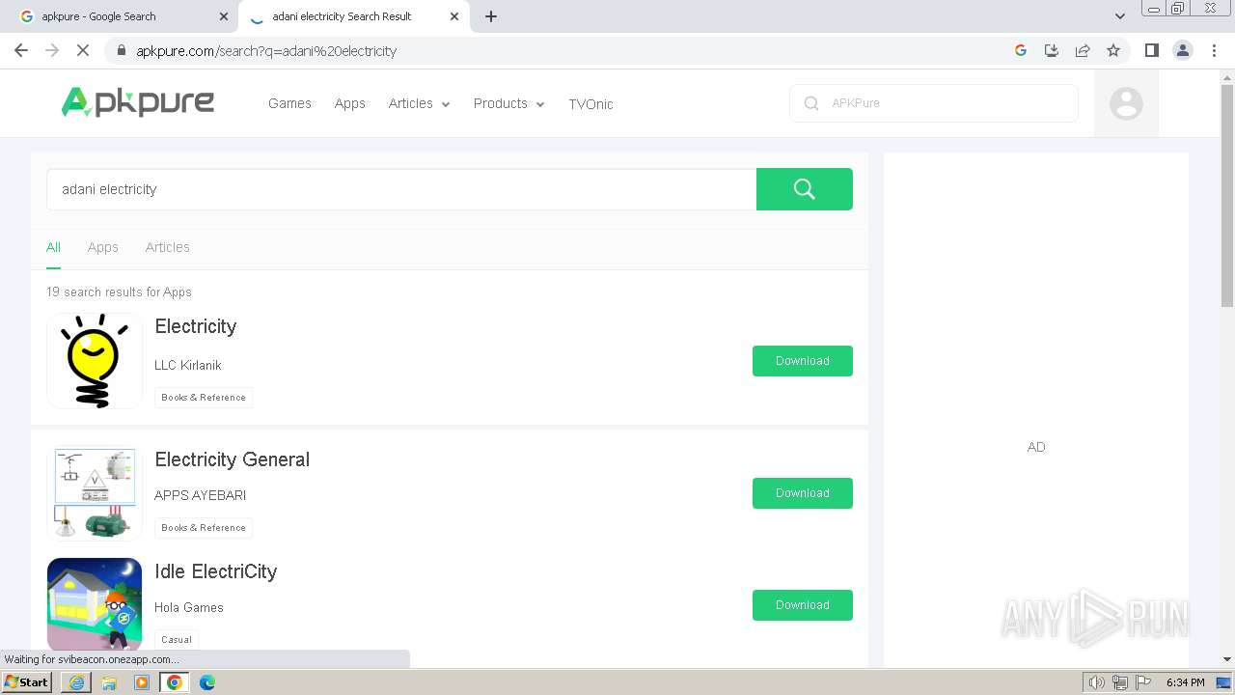Open the user profile avatar icon

(1126, 103)
